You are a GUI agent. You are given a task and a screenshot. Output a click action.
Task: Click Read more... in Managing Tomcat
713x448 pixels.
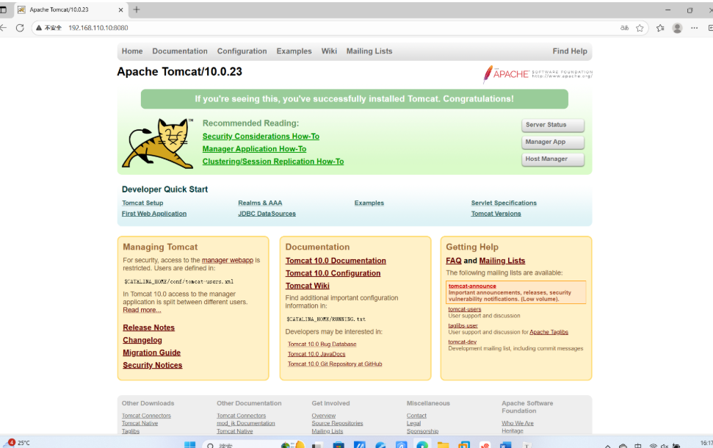point(142,310)
